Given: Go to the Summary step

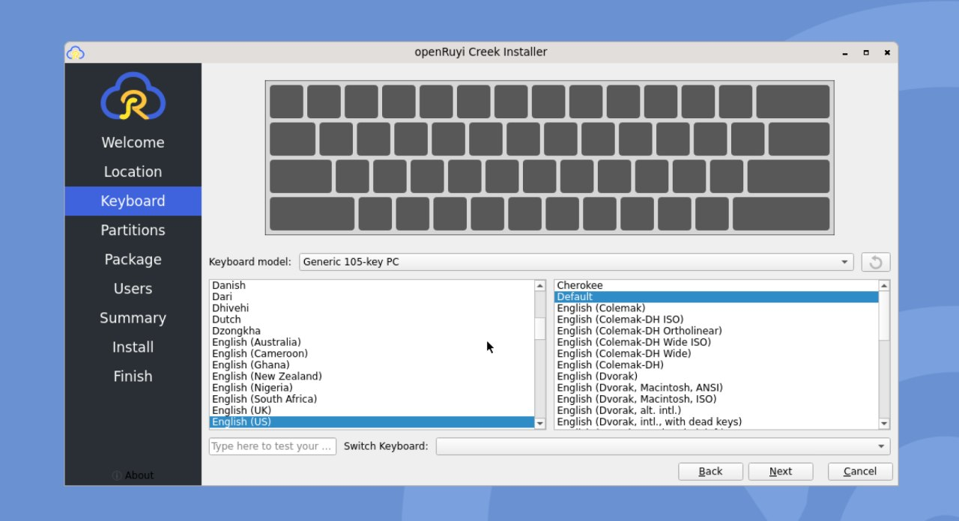Looking at the screenshot, I should tap(133, 317).
